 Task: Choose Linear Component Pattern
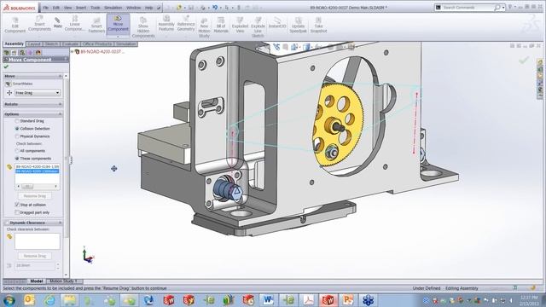tap(74, 23)
